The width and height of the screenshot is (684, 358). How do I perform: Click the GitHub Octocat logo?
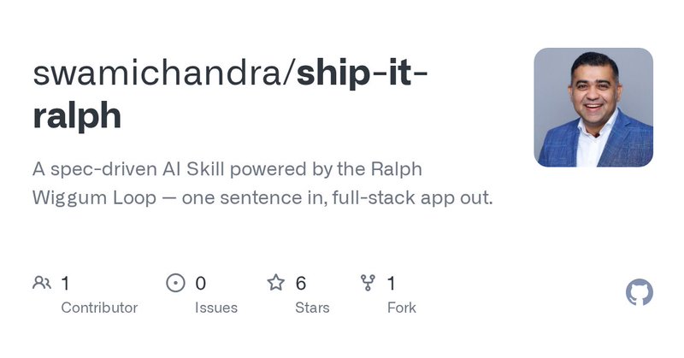[x=640, y=293]
